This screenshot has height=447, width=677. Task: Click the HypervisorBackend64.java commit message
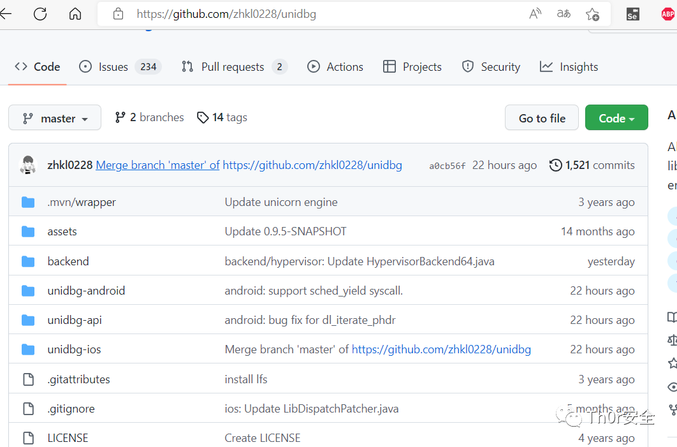360,261
